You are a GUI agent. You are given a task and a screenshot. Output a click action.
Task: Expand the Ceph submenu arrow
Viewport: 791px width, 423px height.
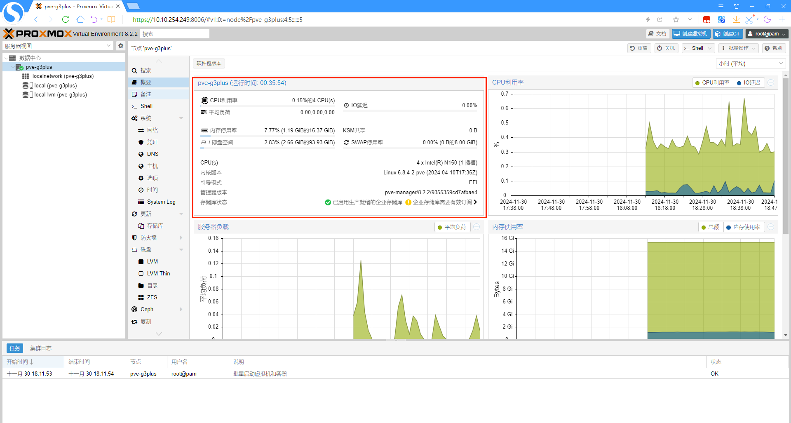tap(181, 310)
